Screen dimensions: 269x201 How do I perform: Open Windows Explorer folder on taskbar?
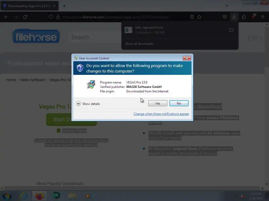tap(72, 196)
